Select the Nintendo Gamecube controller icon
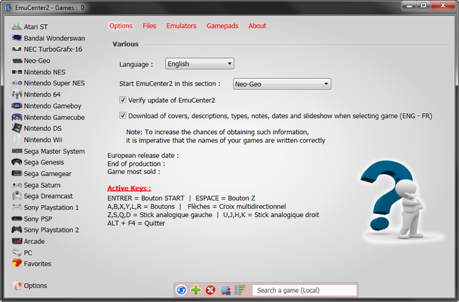The height and width of the screenshot is (302, 459). point(17,117)
